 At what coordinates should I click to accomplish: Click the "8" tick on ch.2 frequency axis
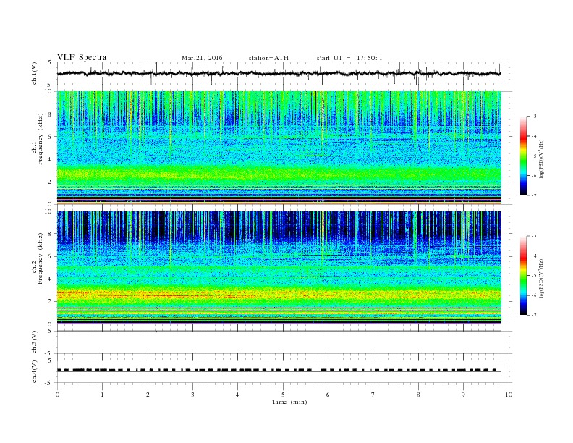[51, 234]
